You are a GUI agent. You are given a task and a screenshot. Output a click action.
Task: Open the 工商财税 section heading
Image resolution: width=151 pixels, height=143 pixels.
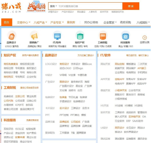[x=10, y=88]
